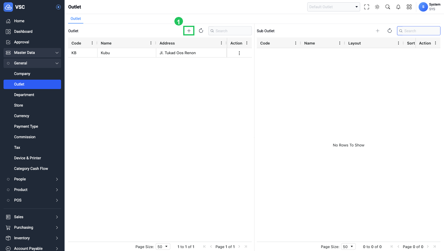This screenshot has height=251, width=444.
Task: Go to last page of Sub Outlet table
Action: [434, 247]
